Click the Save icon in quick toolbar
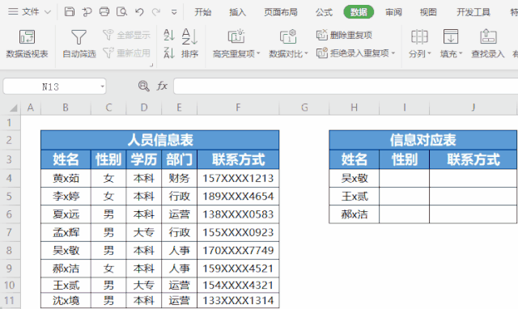The image size is (518, 309). point(70,12)
